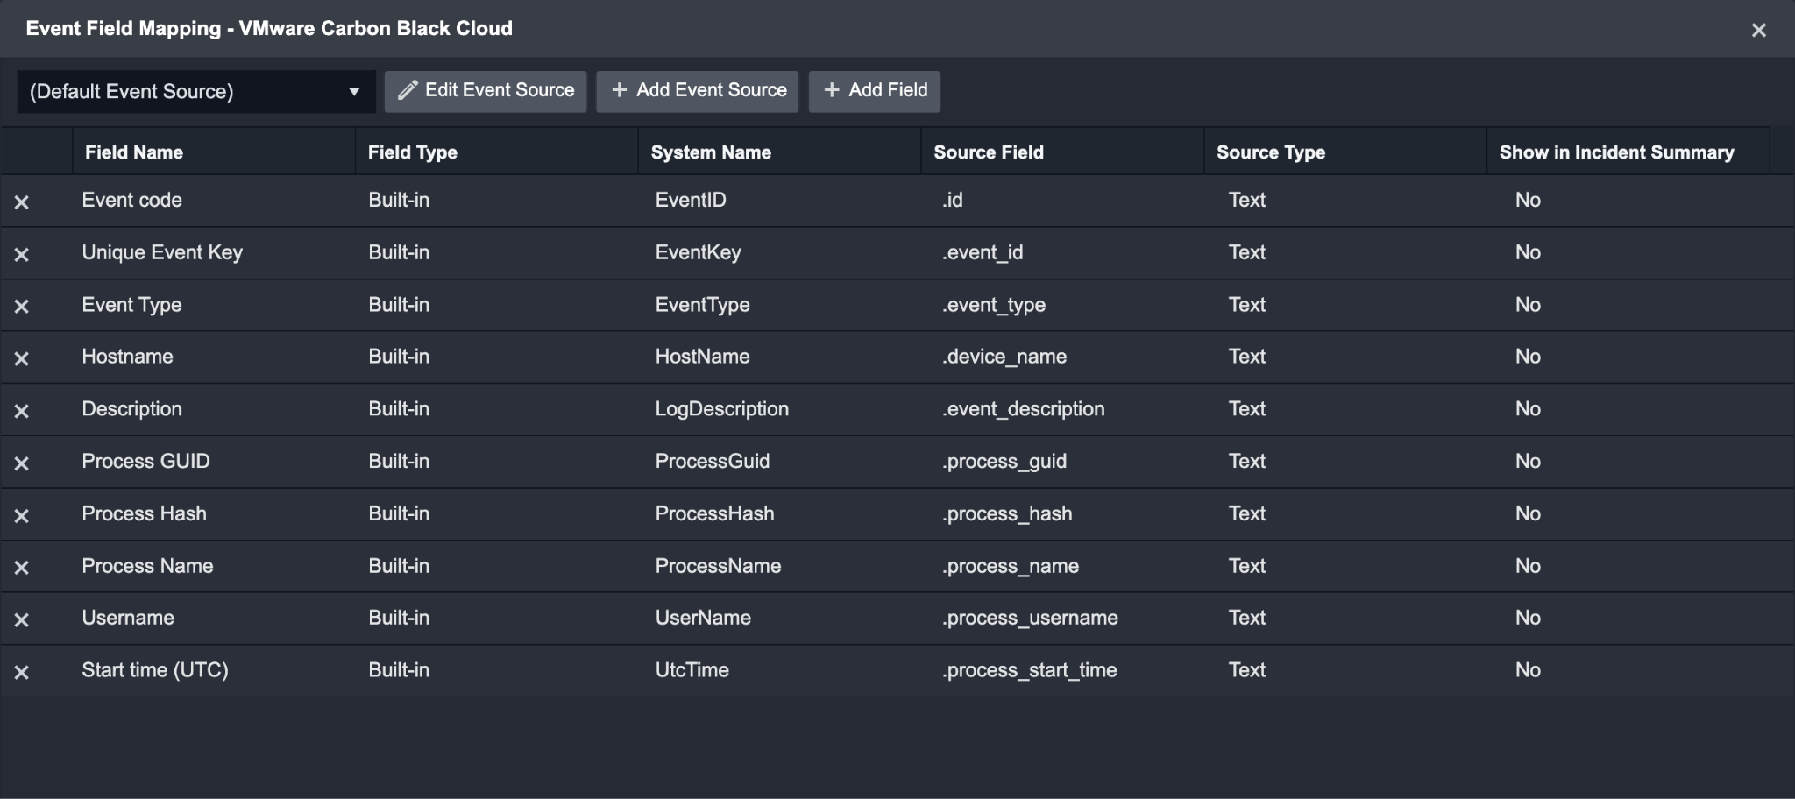Viewport: 1795px width, 799px height.
Task: Select 'LogDescription' system name
Action: [x=721, y=409]
